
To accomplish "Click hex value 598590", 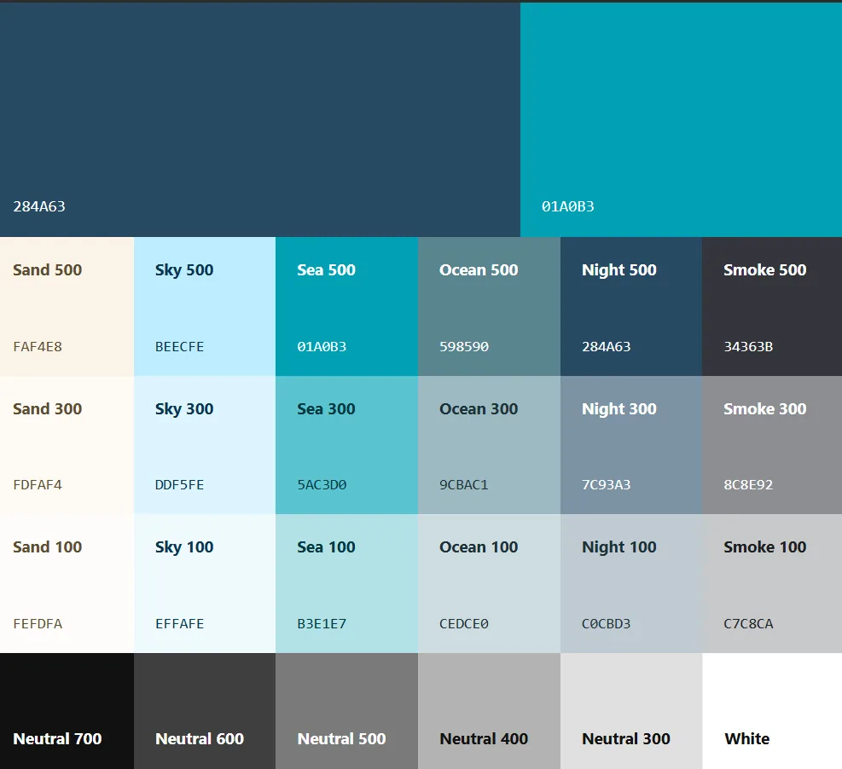I will coord(464,347).
